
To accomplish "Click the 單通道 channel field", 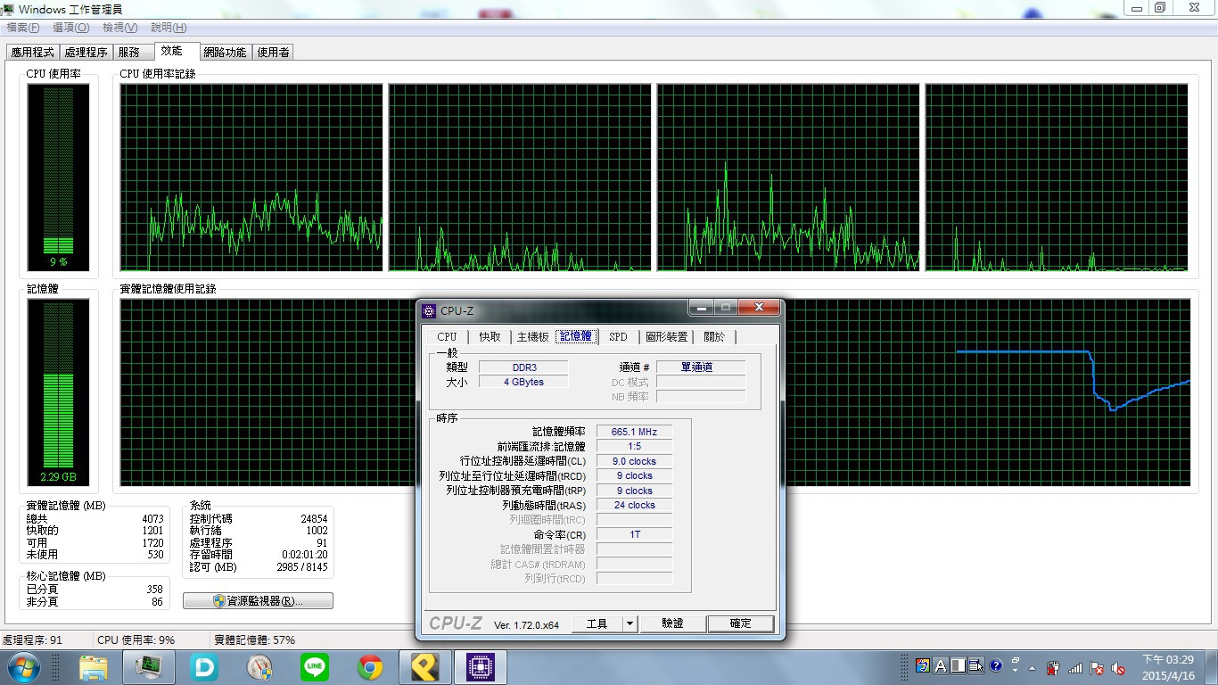I will (x=700, y=367).
